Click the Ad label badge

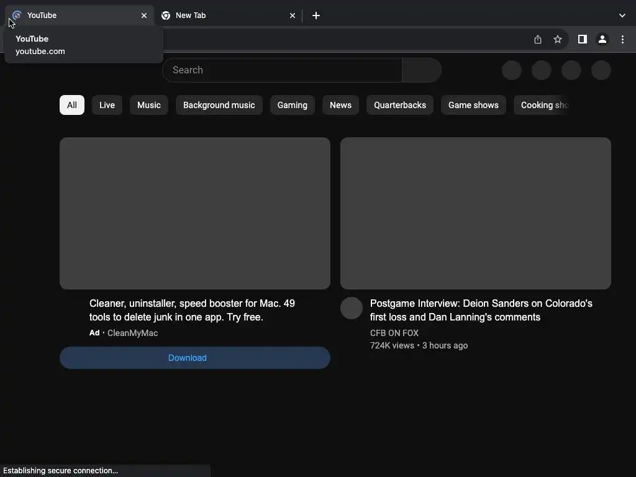94,333
